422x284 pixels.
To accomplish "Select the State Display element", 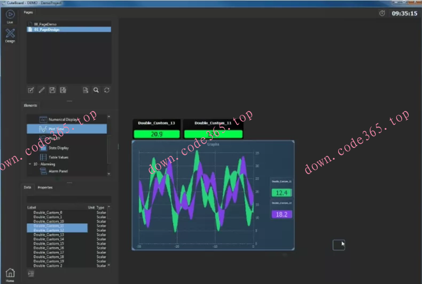I will tap(67, 148).
